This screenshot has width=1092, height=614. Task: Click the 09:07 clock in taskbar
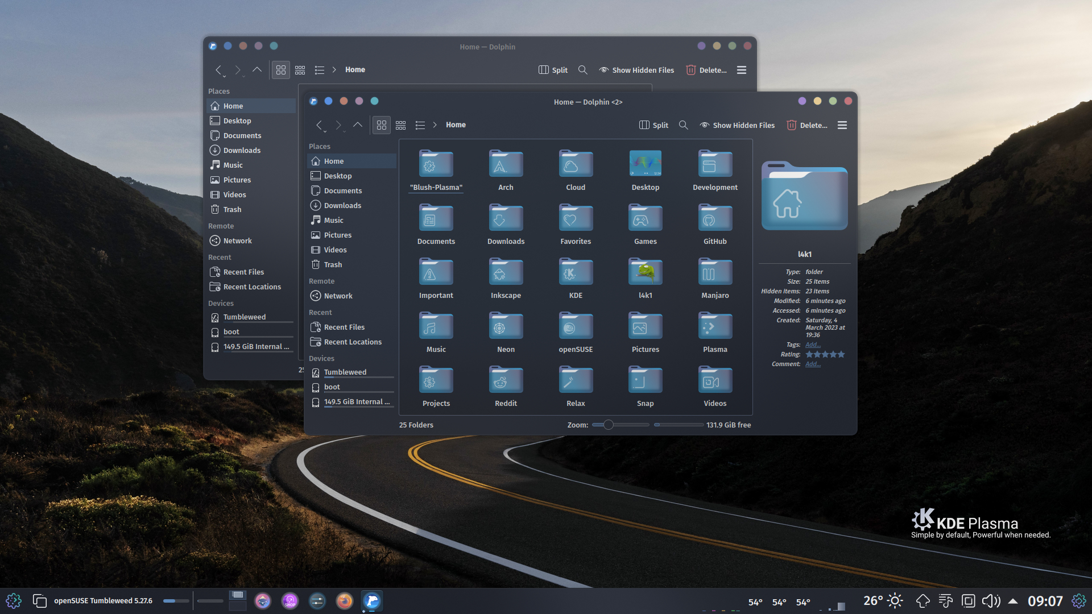point(1045,601)
